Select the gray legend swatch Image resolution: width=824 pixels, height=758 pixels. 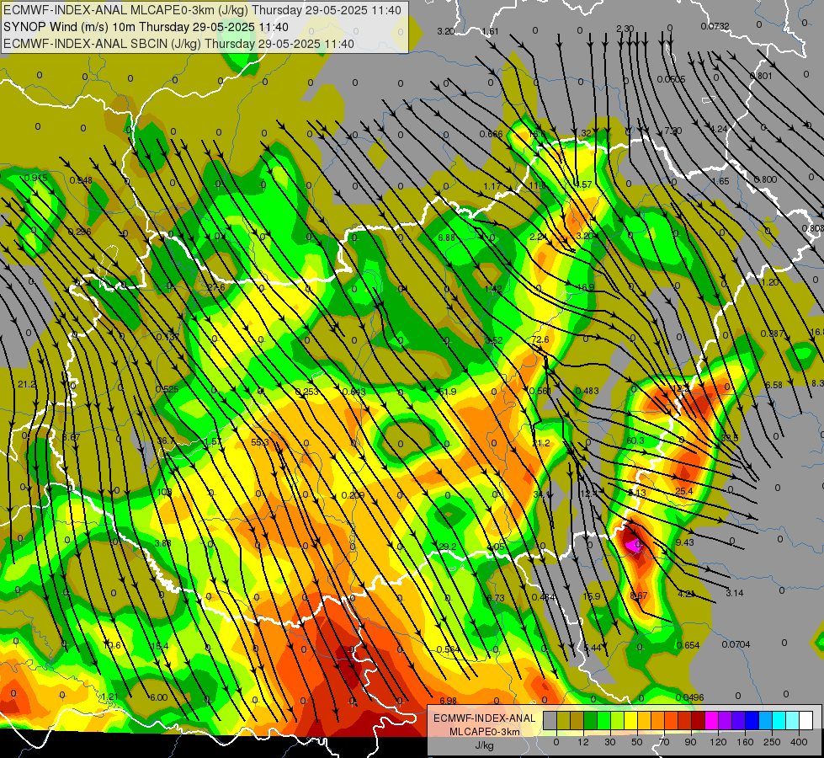(x=550, y=720)
